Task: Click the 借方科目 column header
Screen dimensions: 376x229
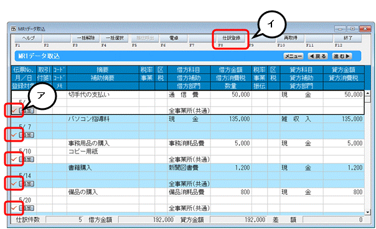Action: click(x=189, y=70)
